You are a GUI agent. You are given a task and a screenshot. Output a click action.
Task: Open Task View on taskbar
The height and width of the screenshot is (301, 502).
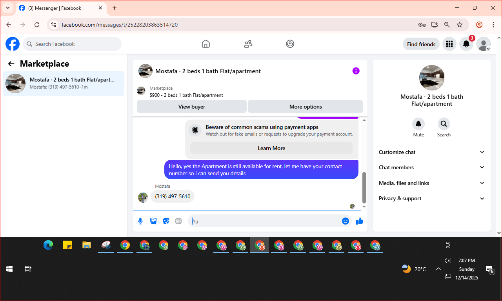pyautogui.click(x=28, y=269)
